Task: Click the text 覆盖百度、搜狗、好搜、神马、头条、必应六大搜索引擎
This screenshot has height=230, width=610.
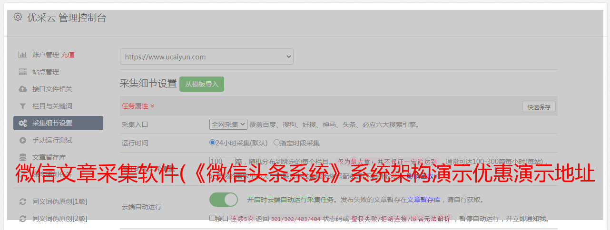Action: click(x=335, y=125)
